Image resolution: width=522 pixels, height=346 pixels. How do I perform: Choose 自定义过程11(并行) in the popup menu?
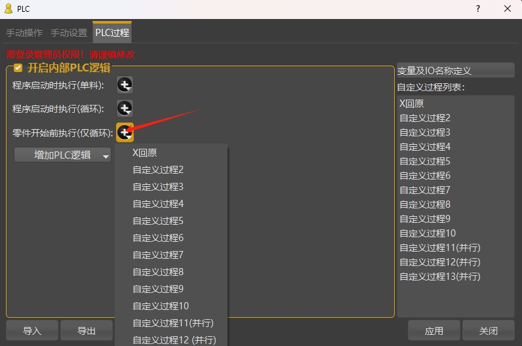(171, 323)
